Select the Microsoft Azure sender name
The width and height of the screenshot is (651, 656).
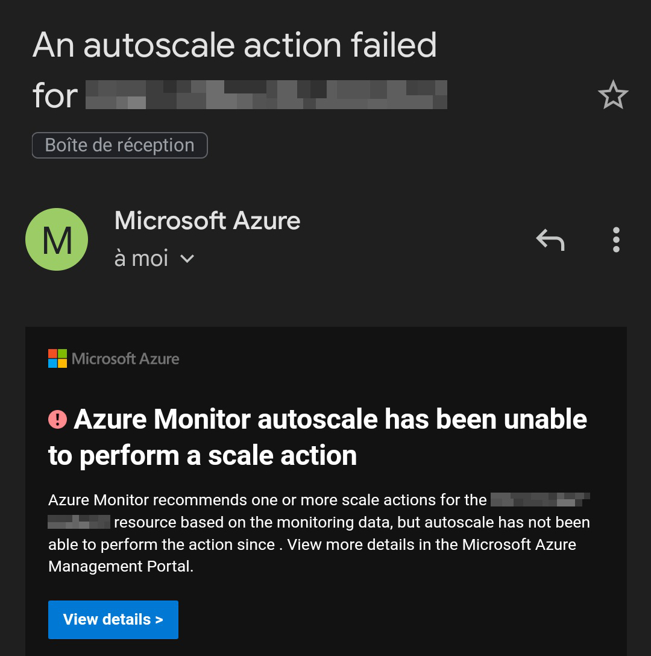[x=207, y=221]
